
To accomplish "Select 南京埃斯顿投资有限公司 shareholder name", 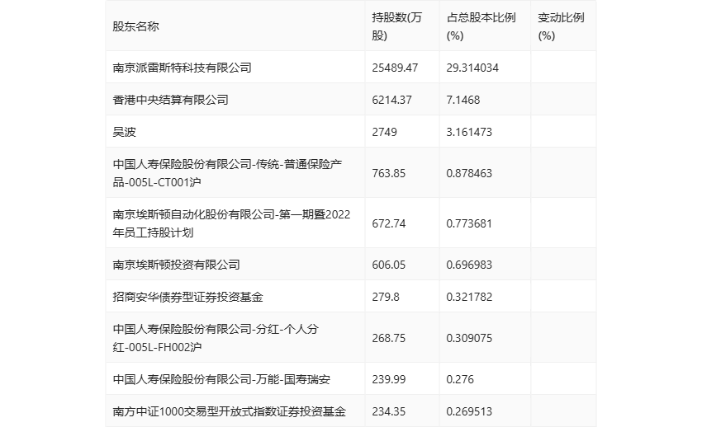I will (176, 265).
